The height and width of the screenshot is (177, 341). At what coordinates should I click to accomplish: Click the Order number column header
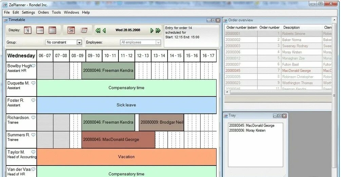(269, 27)
